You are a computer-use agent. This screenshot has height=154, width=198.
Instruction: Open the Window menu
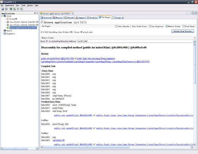(30, 5)
